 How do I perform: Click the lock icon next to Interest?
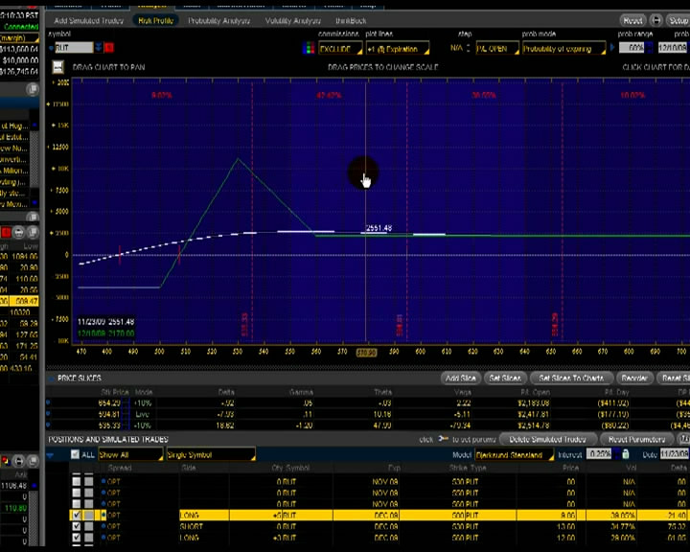click(625, 454)
